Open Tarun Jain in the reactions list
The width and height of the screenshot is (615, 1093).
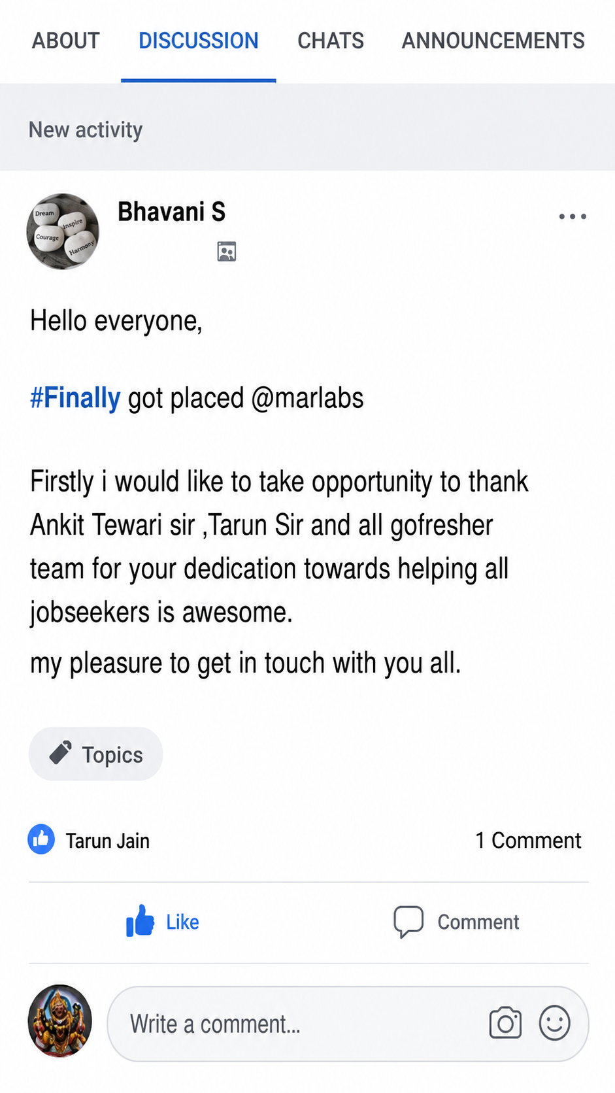(x=108, y=841)
